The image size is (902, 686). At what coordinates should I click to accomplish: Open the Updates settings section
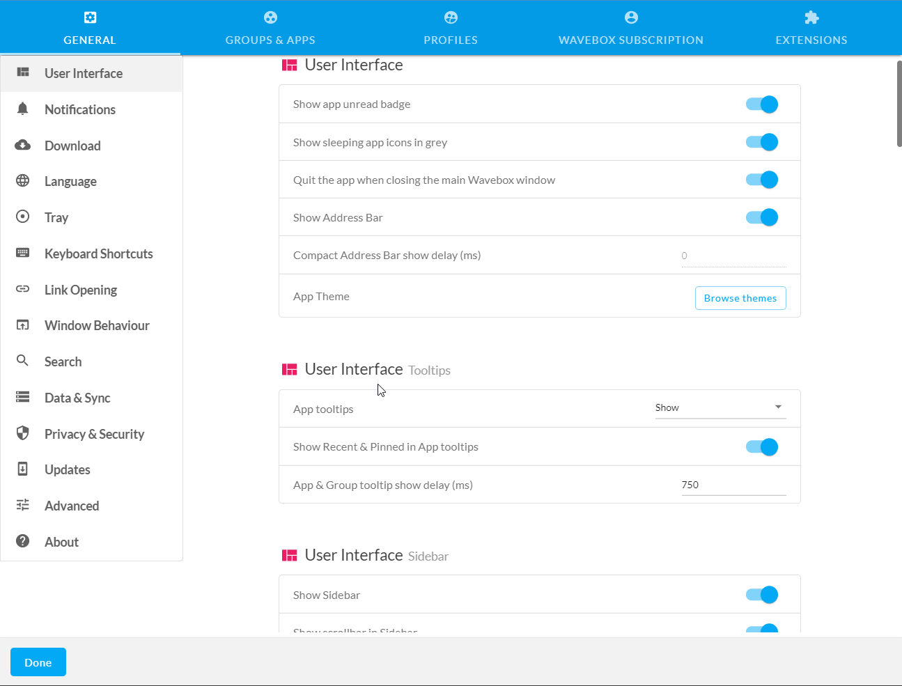coord(91,469)
